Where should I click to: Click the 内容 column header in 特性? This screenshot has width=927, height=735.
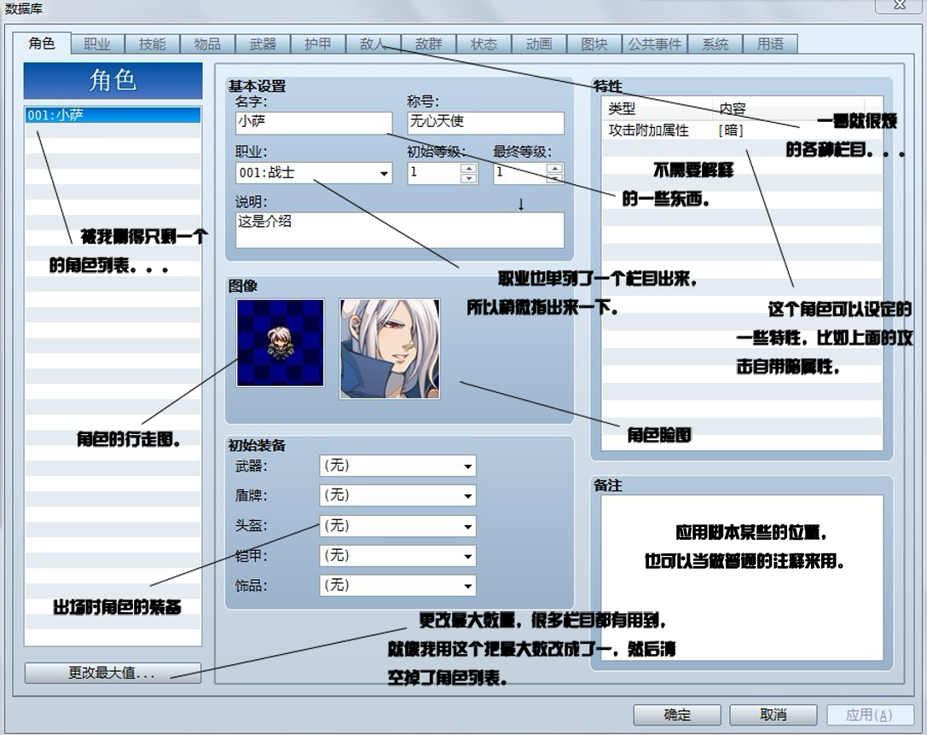(788, 108)
